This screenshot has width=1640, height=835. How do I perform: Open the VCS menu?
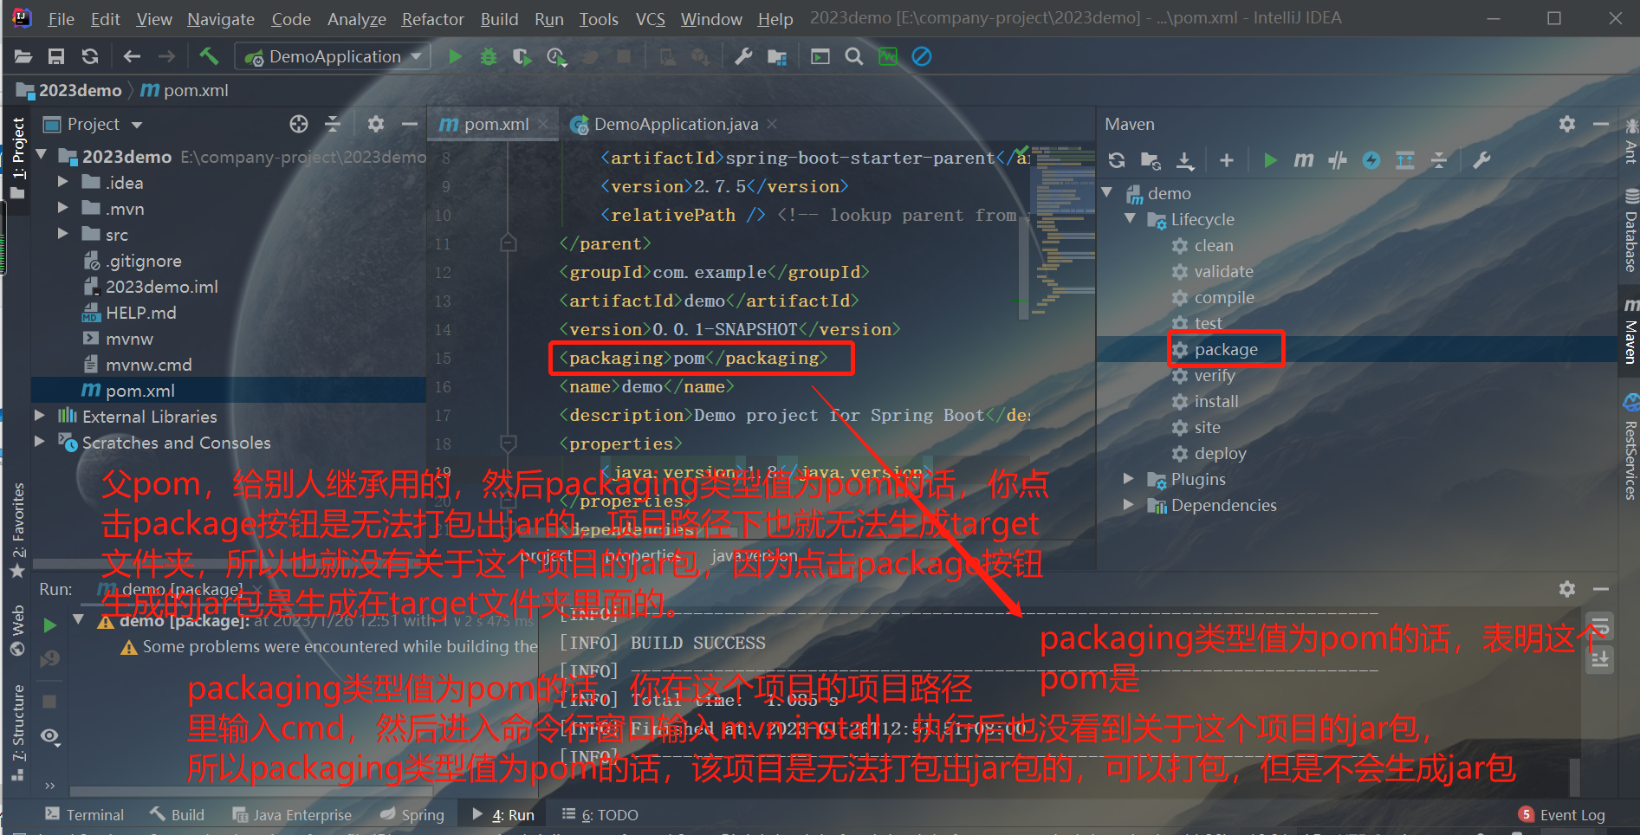(650, 19)
